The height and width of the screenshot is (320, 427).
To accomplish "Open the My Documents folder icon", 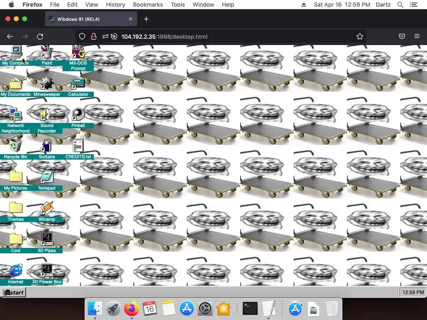I will pyautogui.click(x=15, y=83).
